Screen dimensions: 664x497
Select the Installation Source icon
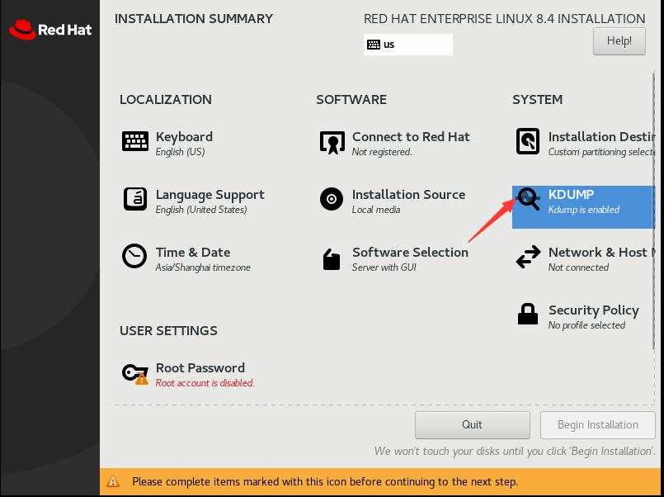tap(332, 199)
